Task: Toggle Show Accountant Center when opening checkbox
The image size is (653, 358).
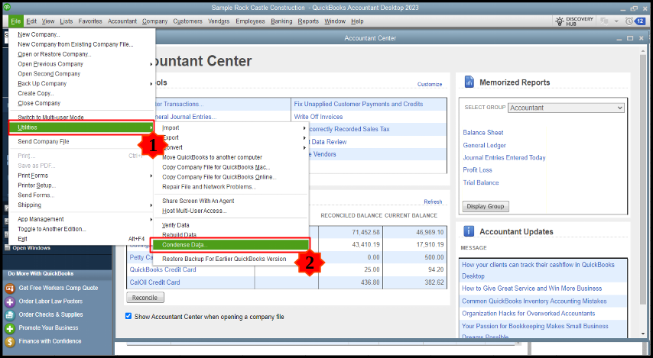Action: (128, 316)
